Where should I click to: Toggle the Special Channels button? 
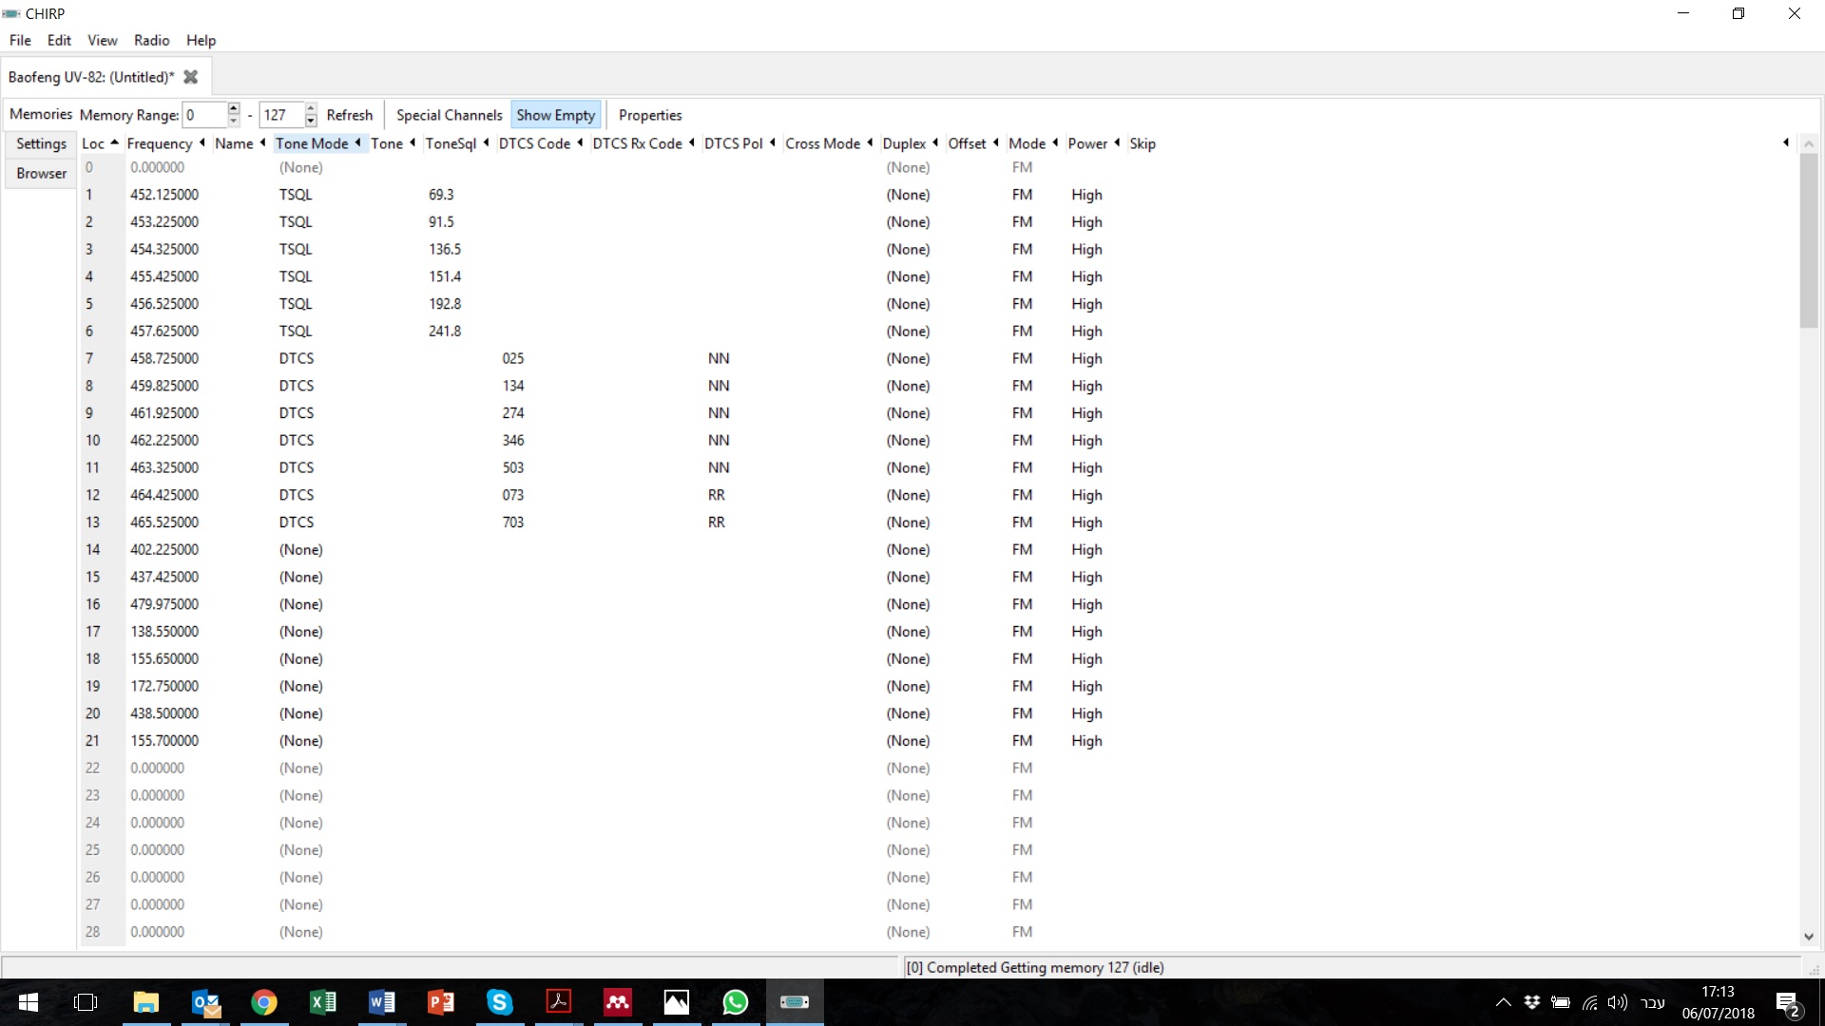449,115
